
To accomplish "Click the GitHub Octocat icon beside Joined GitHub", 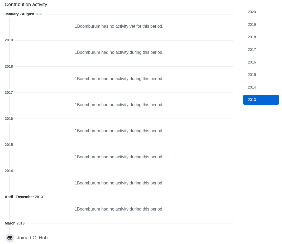I will pyautogui.click(x=10, y=238).
